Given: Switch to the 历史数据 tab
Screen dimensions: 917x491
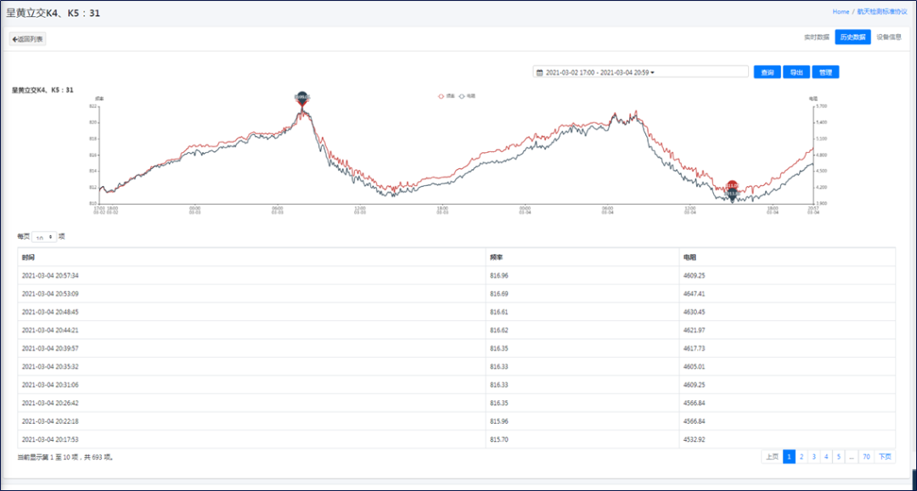Looking at the screenshot, I should click(852, 37).
